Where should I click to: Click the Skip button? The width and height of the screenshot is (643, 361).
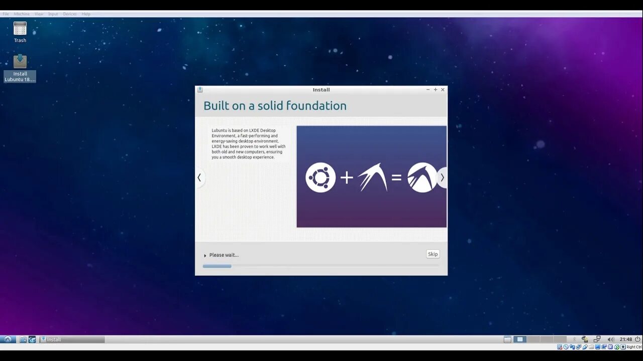tap(433, 254)
